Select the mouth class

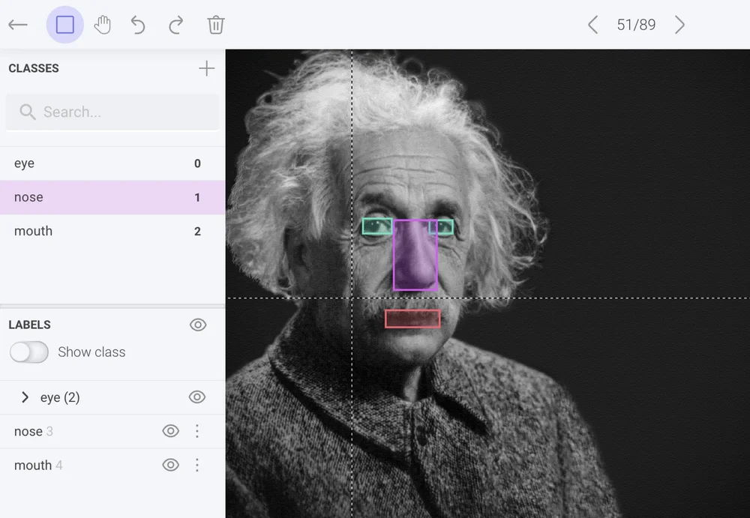[x=112, y=231]
